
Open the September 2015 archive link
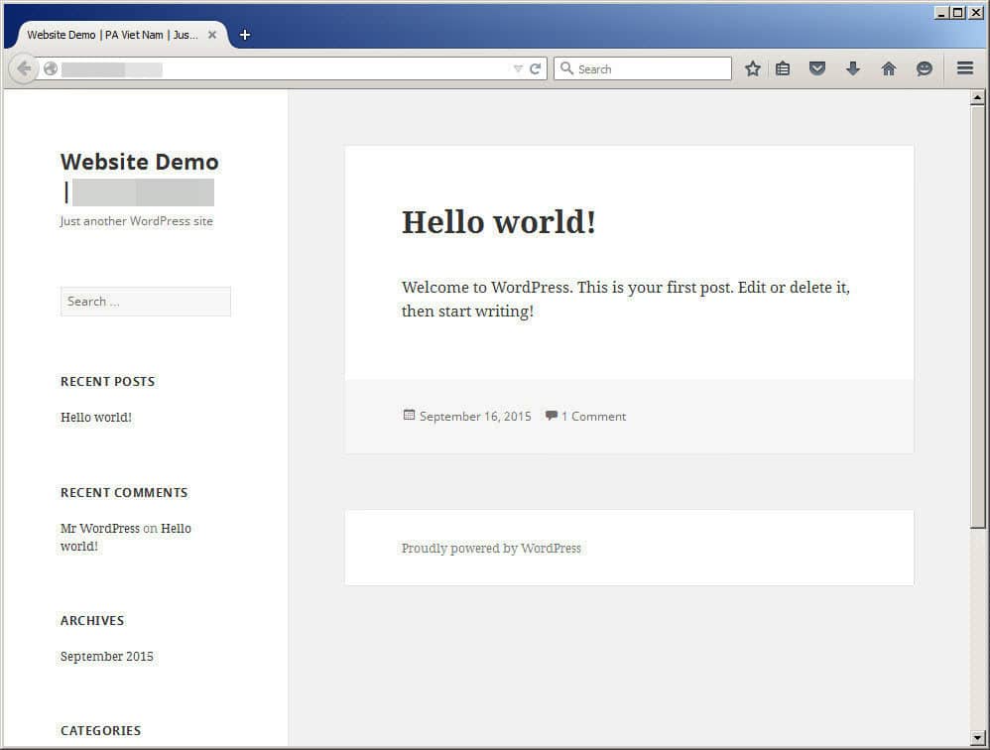(107, 657)
